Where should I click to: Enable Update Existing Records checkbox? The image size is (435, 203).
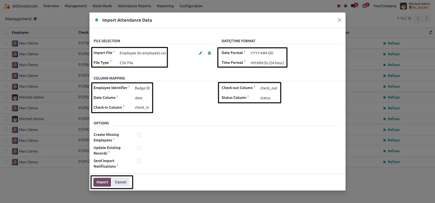coord(139,148)
